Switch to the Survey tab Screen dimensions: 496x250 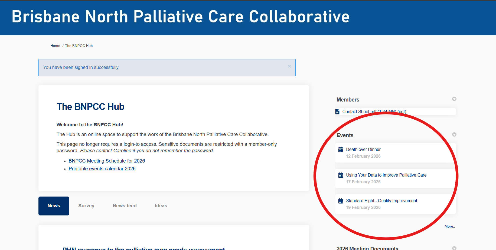[x=86, y=206]
